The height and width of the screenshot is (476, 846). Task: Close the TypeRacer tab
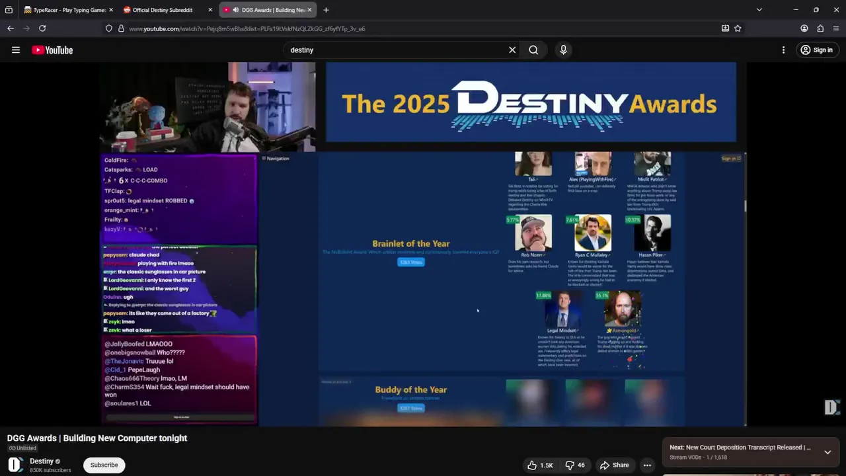point(110,10)
